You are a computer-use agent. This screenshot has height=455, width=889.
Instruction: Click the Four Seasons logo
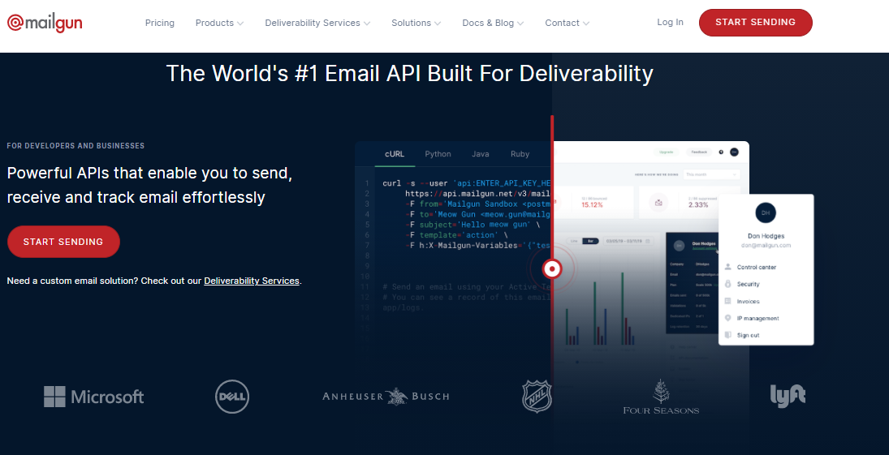pos(661,397)
